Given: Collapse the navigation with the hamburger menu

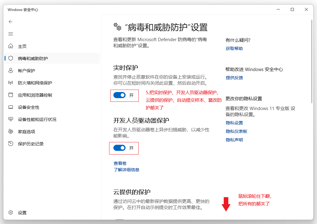Looking at the screenshot, I should tap(11, 34).
